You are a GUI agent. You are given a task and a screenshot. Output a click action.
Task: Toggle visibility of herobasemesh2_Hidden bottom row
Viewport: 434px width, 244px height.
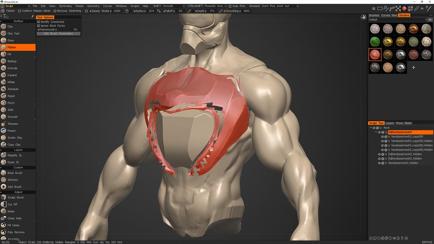point(379,163)
